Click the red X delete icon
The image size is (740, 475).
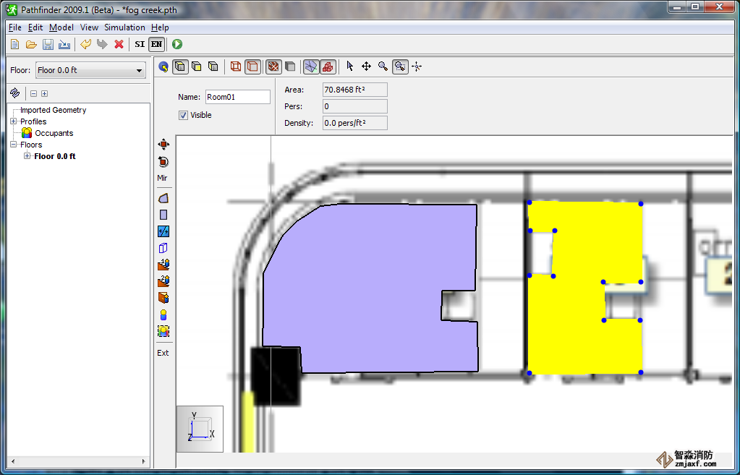[x=119, y=45]
